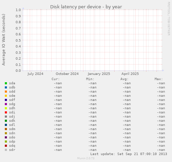Click the sdn olive-gold color swatch
Image resolution: width=172 pixels, height=162 pixels.
[6, 133]
